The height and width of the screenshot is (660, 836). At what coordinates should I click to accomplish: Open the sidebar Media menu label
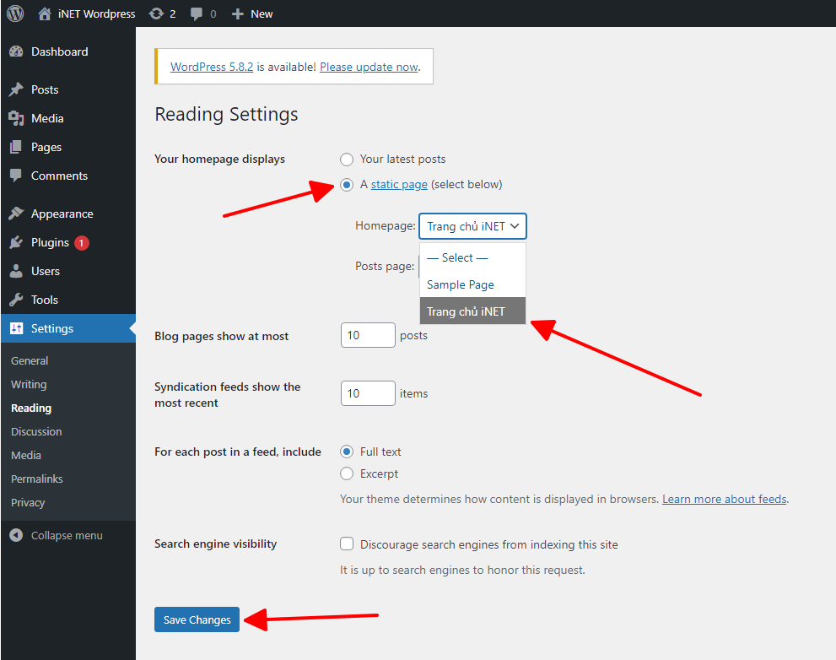tap(47, 118)
